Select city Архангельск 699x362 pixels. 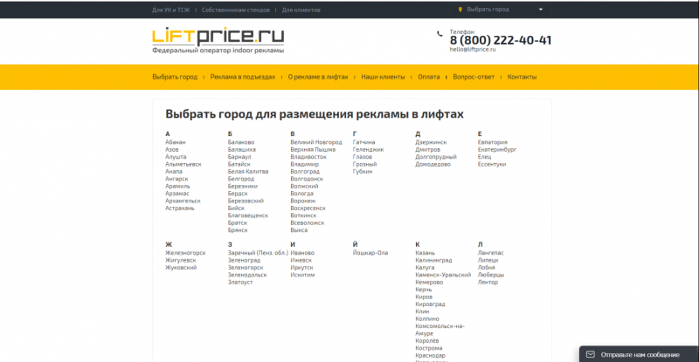click(x=183, y=201)
